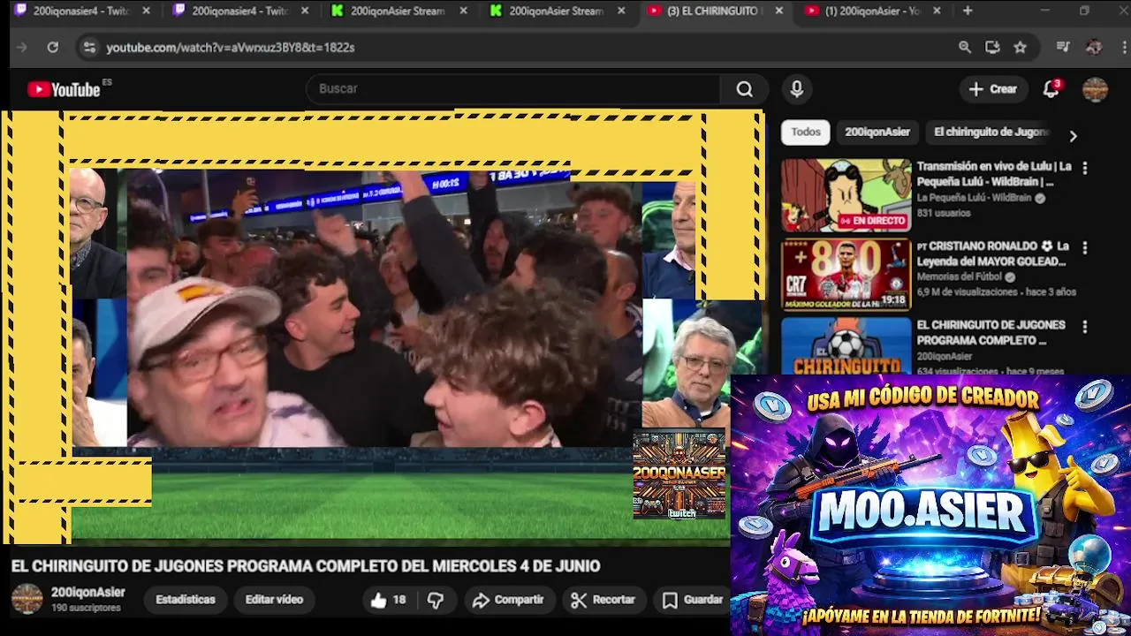Open 200iqonAsier channel avatar below video
This screenshot has height=636, width=1131.
27,599
